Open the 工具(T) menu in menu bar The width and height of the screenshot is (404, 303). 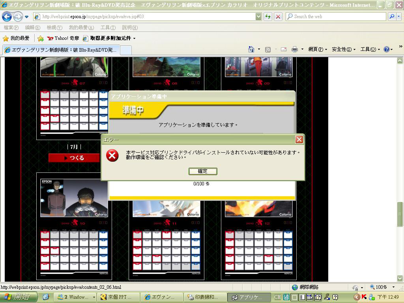[x=108, y=28]
